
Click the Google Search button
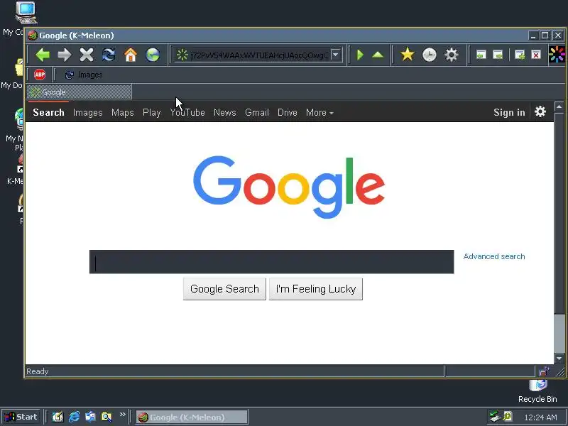point(224,289)
